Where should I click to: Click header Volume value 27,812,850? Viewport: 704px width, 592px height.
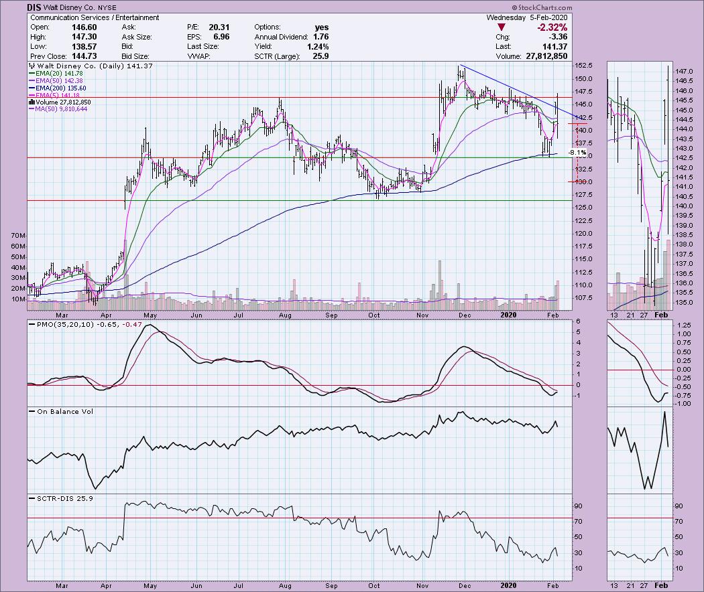click(x=546, y=56)
